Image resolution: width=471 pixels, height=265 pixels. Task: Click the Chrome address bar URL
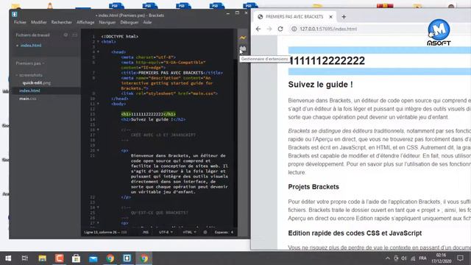coord(328,29)
